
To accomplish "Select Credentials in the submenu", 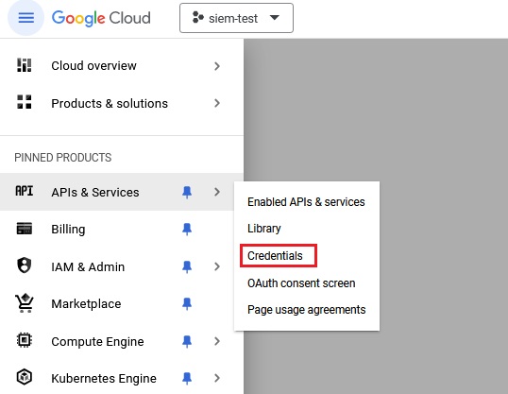I will [275, 256].
